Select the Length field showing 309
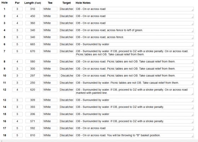 coord(33,100)
